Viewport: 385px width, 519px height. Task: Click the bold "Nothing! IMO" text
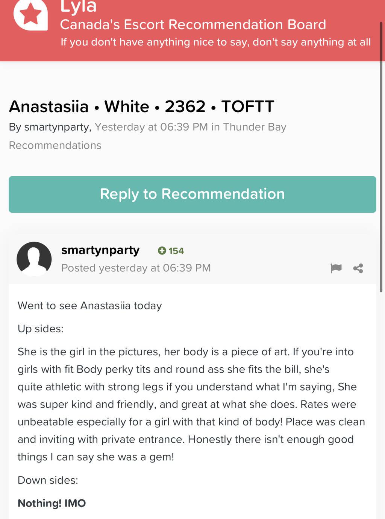coord(52,503)
